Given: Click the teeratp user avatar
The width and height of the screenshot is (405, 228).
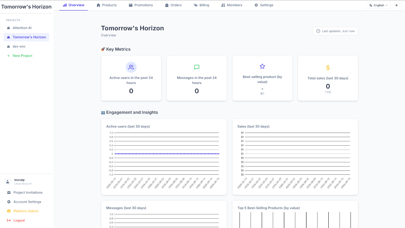Looking at the screenshot, I should pos(8,182).
